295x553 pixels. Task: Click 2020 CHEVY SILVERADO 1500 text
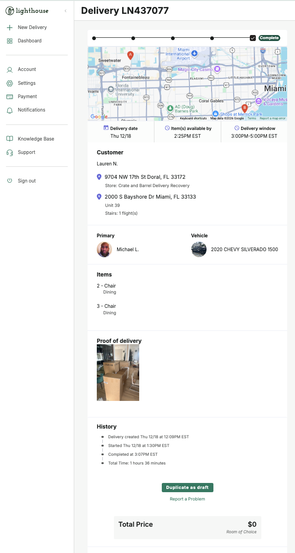click(244, 249)
